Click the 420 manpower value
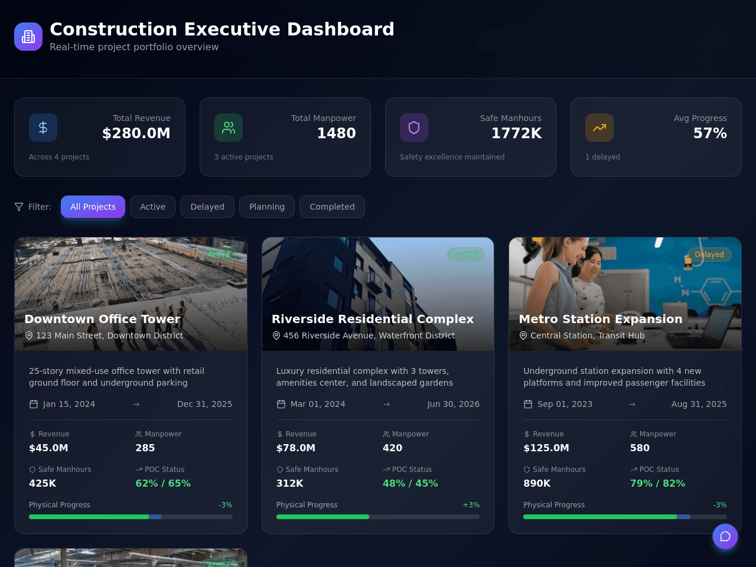The height and width of the screenshot is (567, 756). [392, 448]
